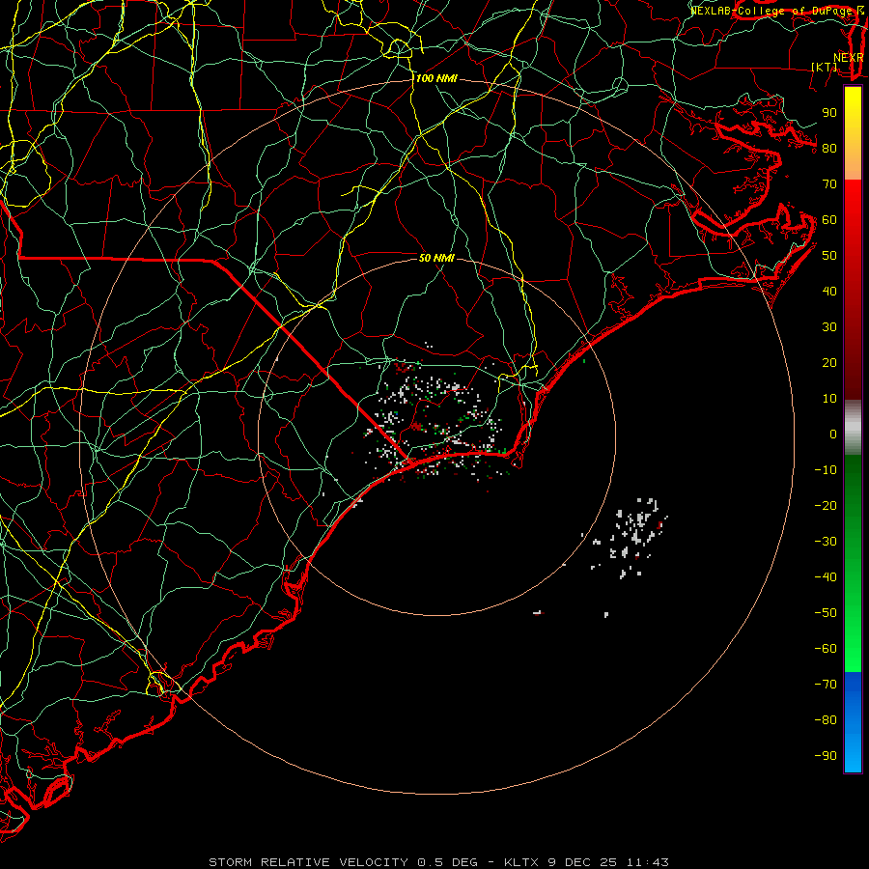The width and height of the screenshot is (869, 869).
Task: Click the -70 value on velocity scale
Action: pyautogui.click(x=826, y=685)
